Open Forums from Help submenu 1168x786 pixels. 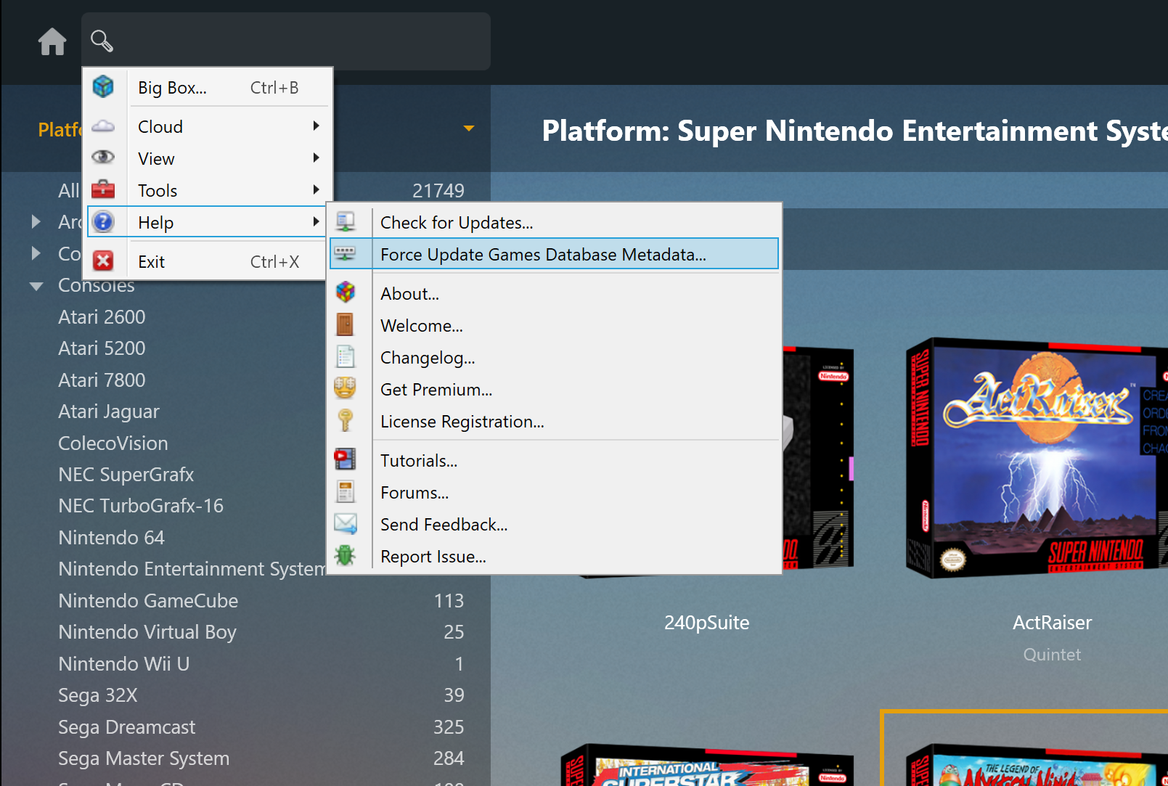tap(555, 492)
